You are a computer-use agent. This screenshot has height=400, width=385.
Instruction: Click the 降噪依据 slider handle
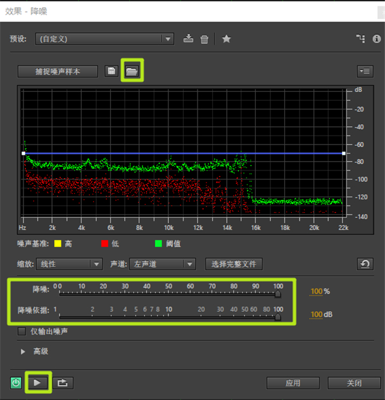[278, 317]
